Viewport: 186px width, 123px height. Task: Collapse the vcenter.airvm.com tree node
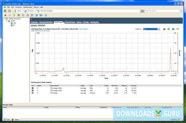click(4, 19)
